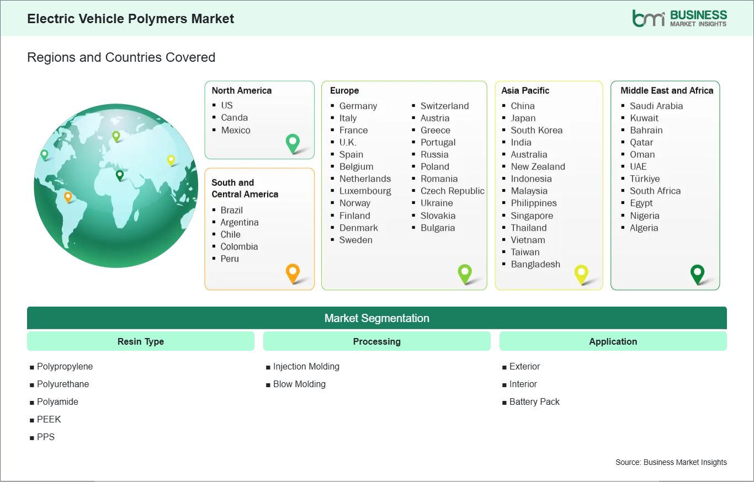Image resolution: width=754 pixels, height=482 pixels.
Task: Select Germany in the Europe list
Action: click(358, 106)
